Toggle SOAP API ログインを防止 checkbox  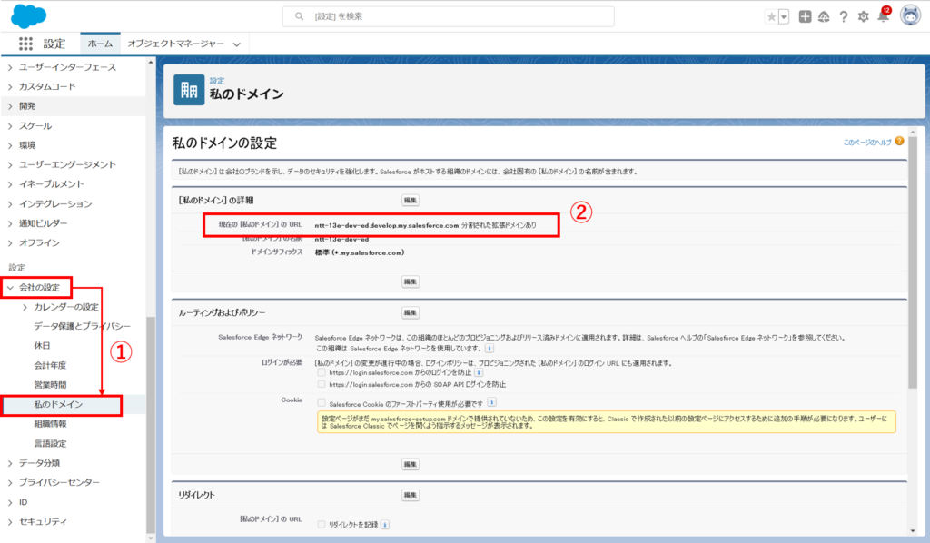322,384
